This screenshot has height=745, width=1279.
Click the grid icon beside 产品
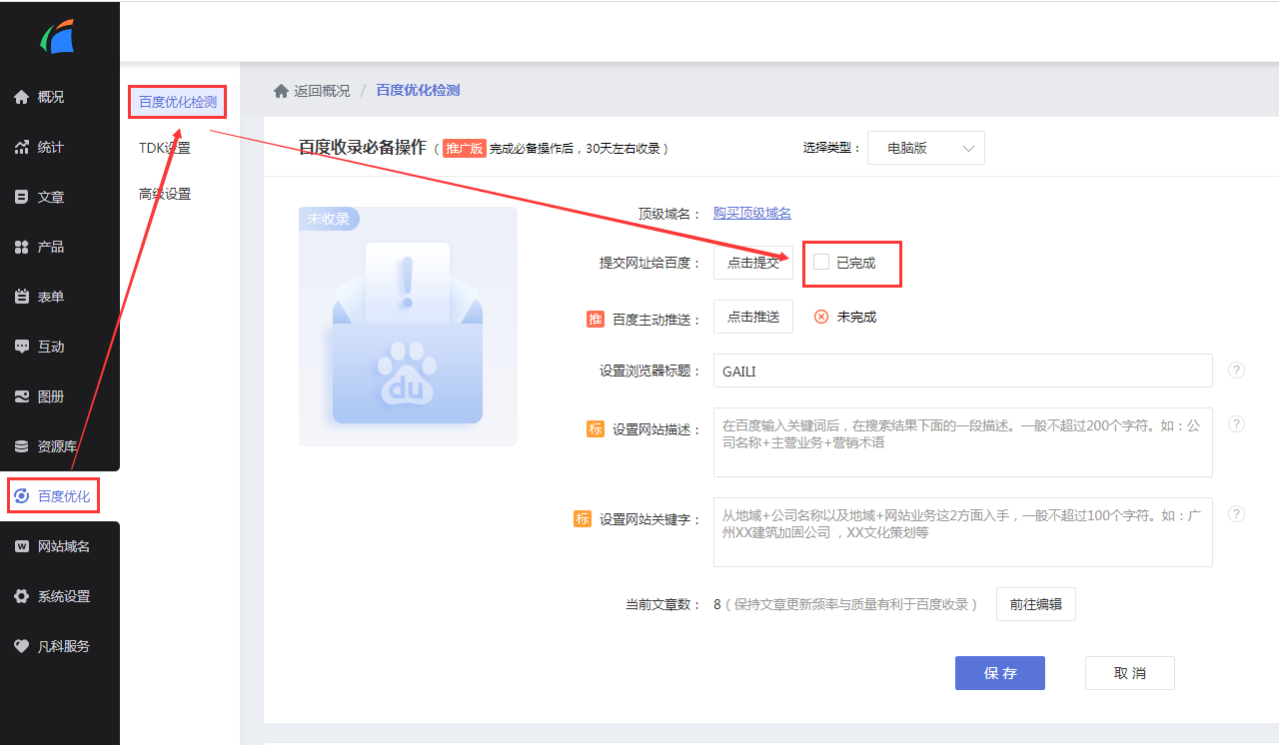[x=21, y=247]
